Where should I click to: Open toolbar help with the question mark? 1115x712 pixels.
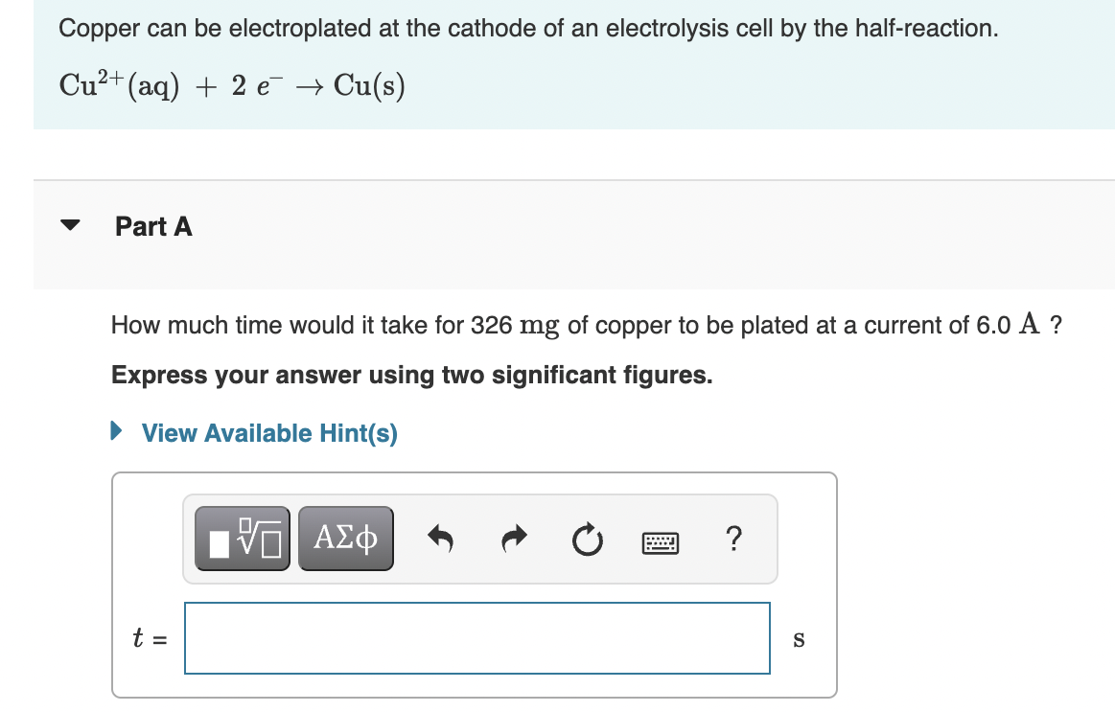(733, 540)
